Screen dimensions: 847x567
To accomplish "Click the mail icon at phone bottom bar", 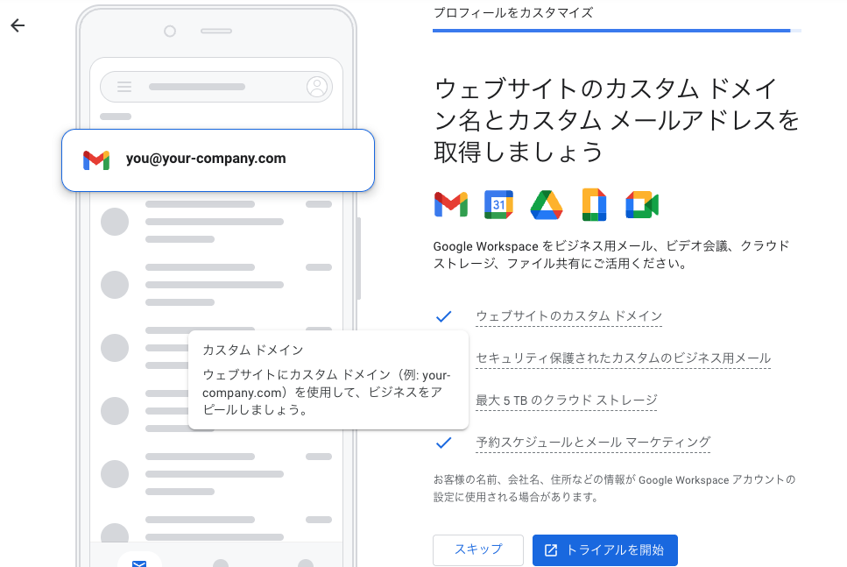I will click(139, 563).
